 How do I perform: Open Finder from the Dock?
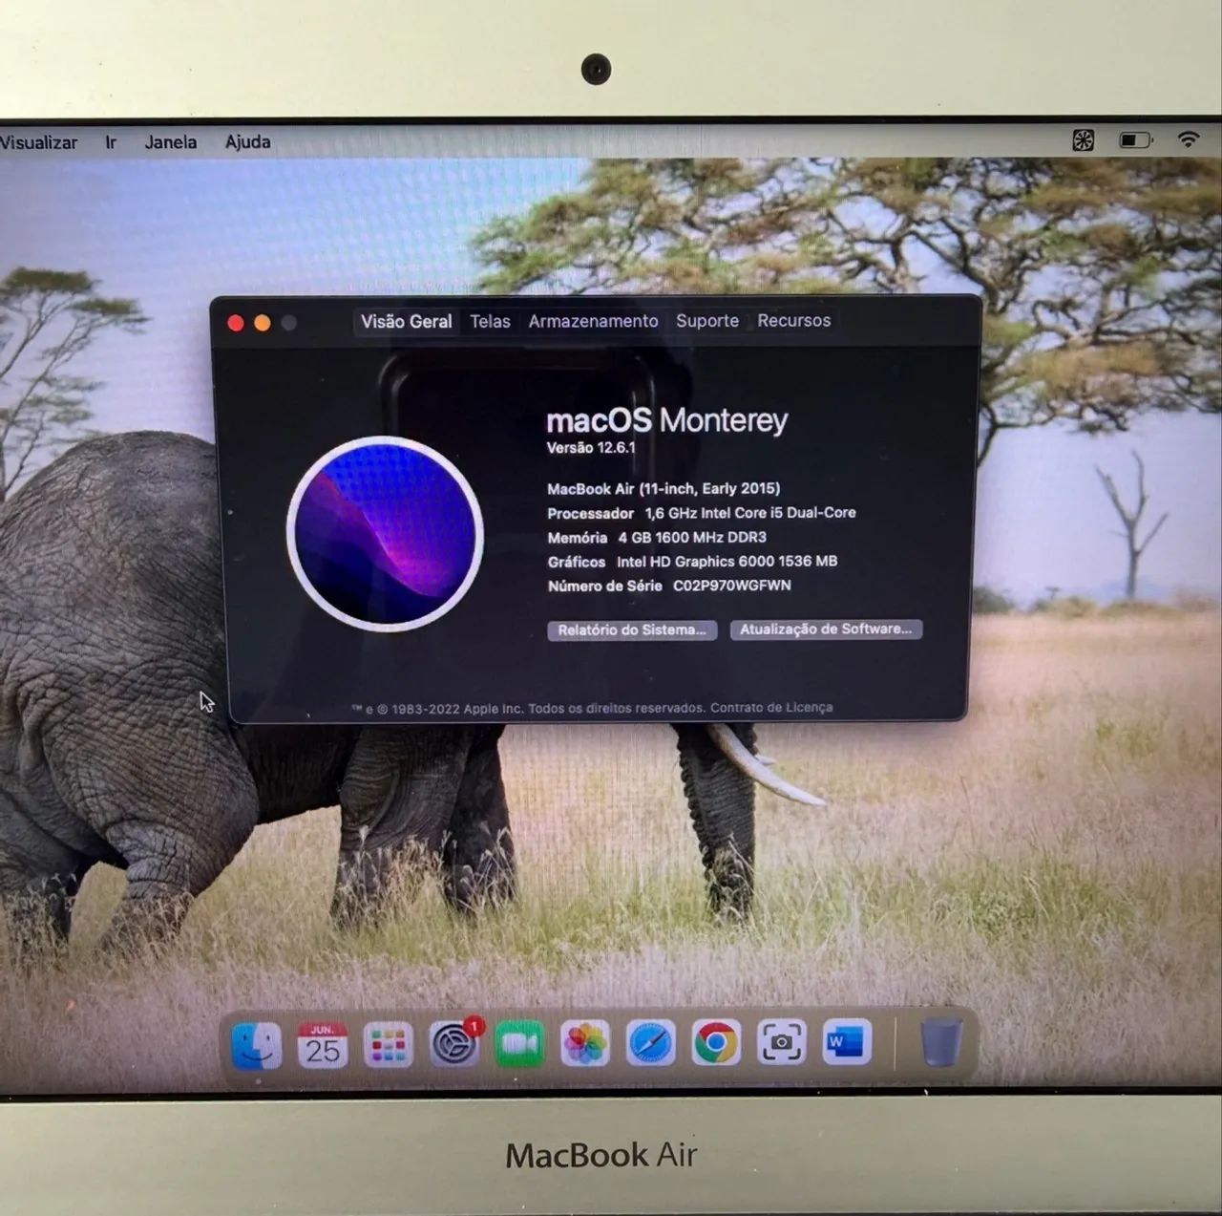click(x=256, y=1045)
